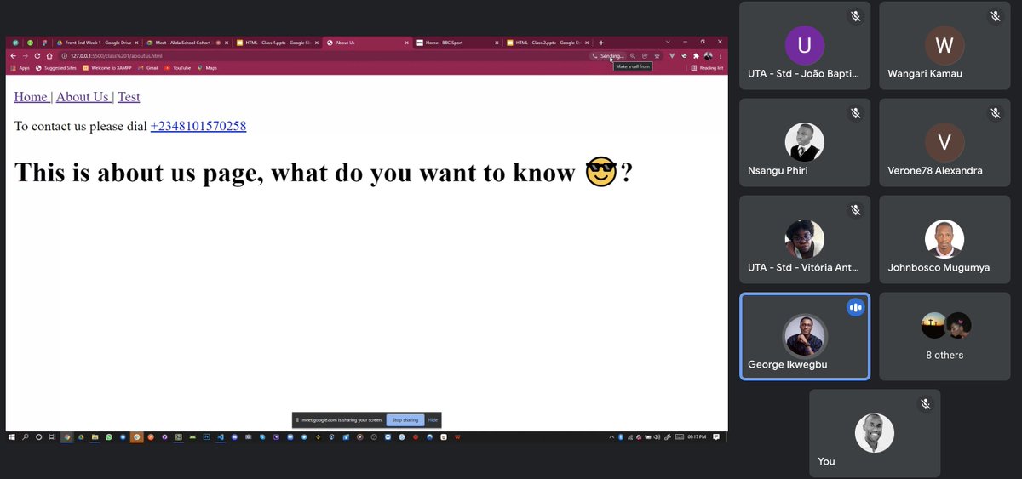Click Nsangu Phiri's muted mic icon
The width and height of the screenshot is (1022, 479).
855,113
